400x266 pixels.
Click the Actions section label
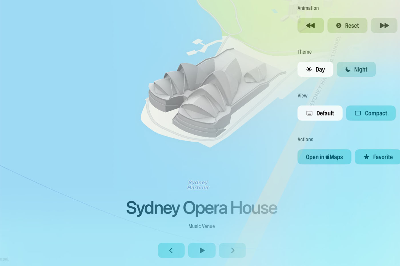[305, 139]
